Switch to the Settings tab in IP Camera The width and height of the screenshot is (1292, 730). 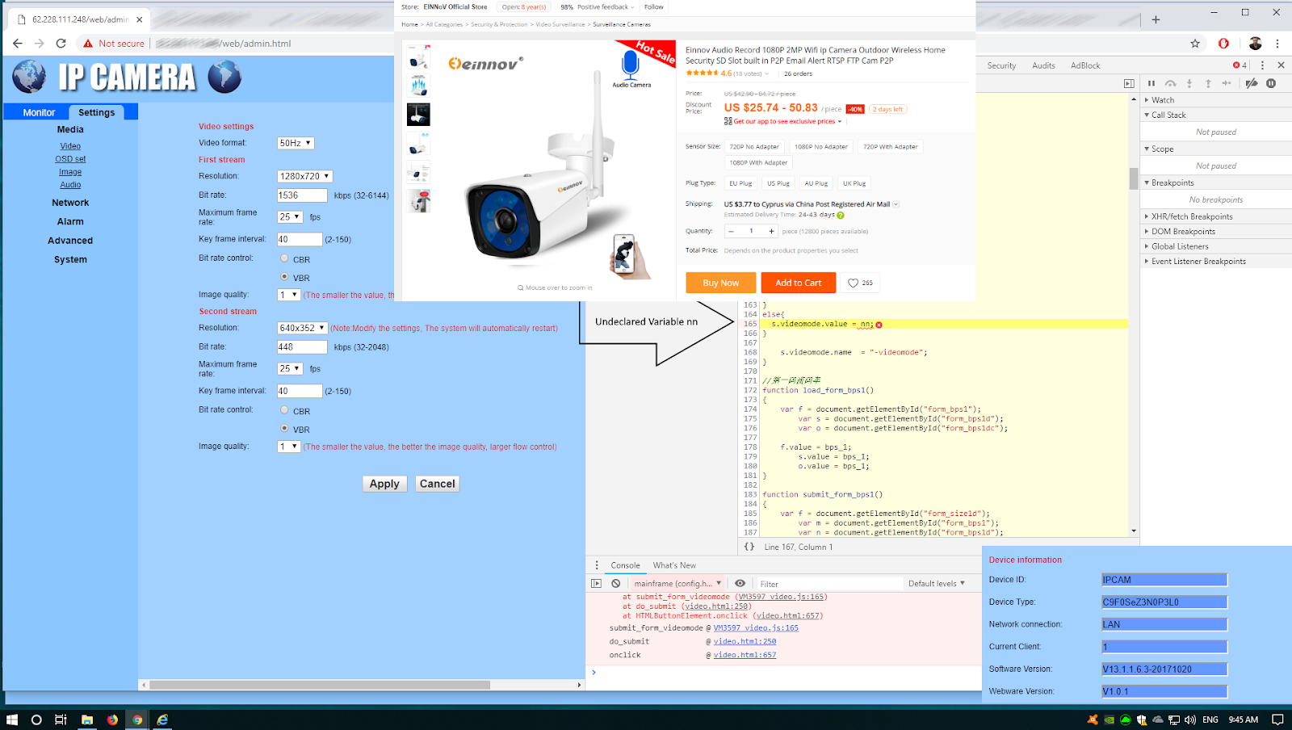(96, 112)
